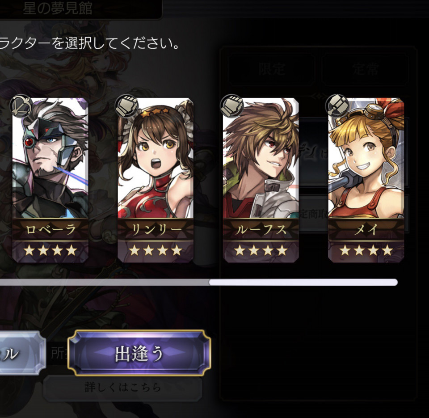Click the ロベーラ name label

50,230
